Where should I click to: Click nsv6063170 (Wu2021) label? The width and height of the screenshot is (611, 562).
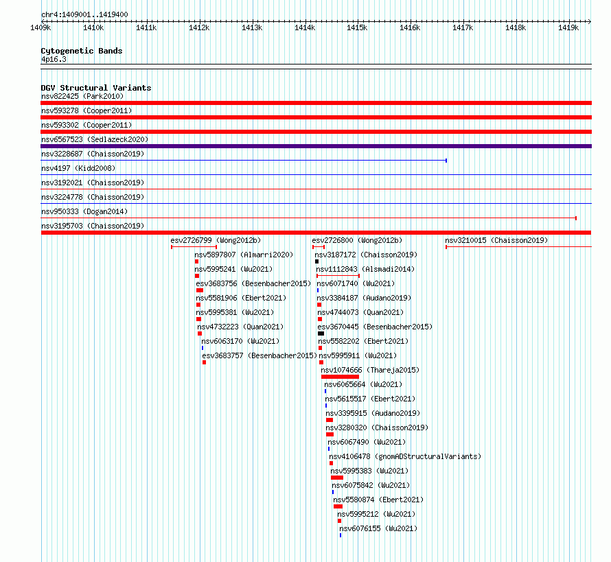240,341
